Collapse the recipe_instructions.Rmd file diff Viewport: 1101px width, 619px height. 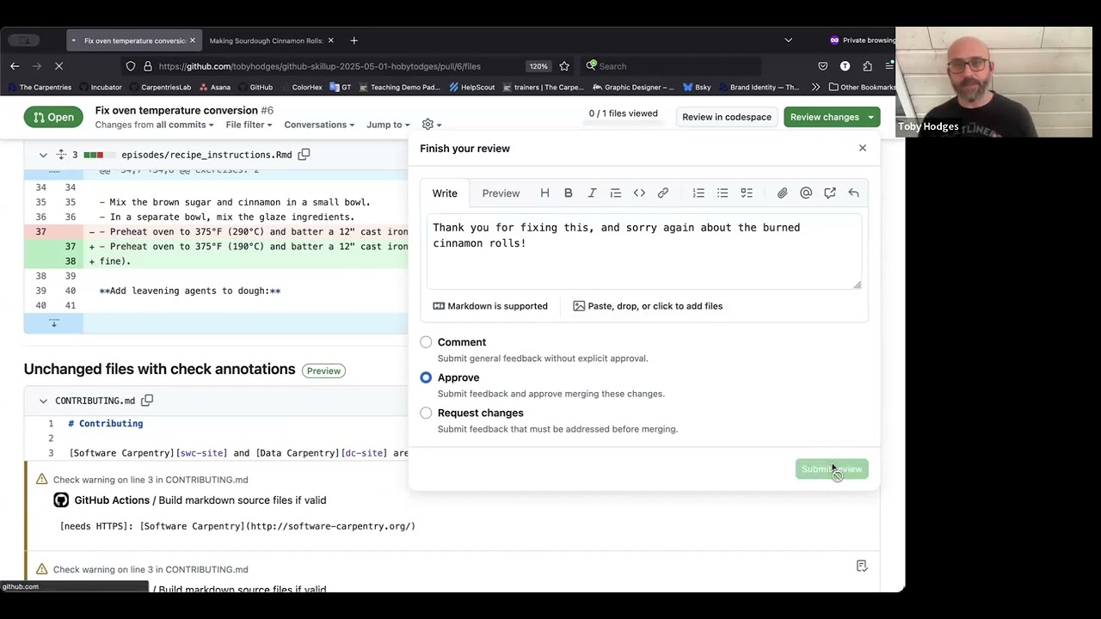tap(43, 155)
